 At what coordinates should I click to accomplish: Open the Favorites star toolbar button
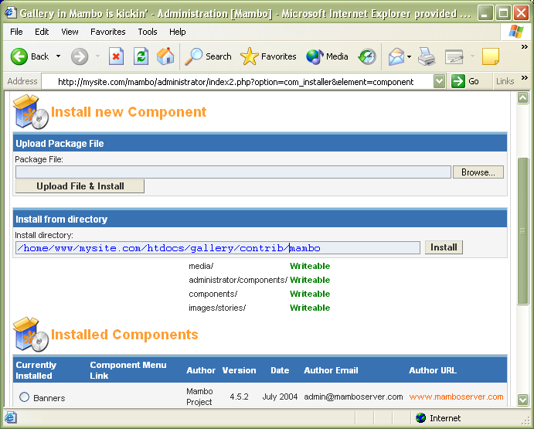click(x=268, y=56)
